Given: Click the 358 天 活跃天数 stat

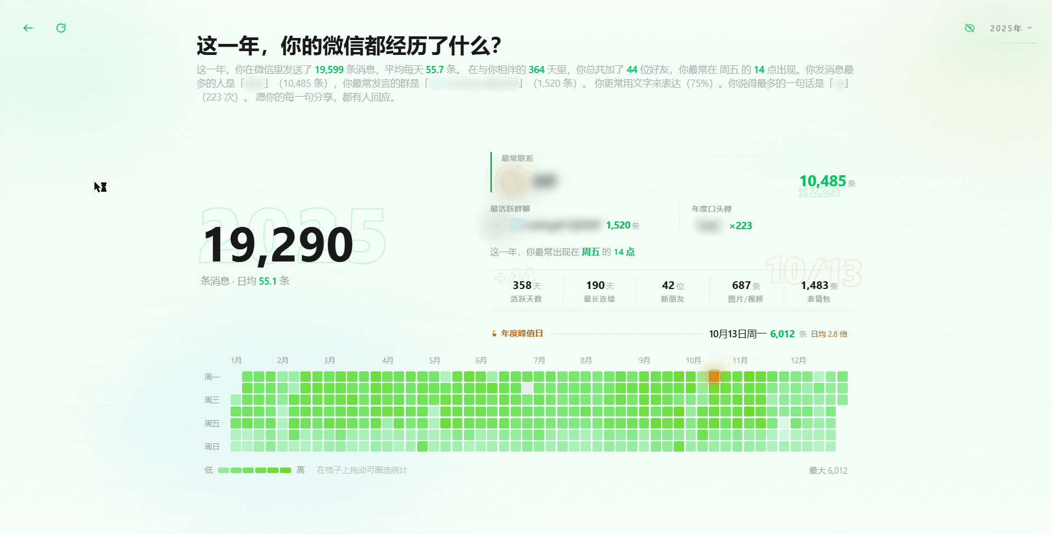Looking at the screenshot, I should (x=526, y=291).
